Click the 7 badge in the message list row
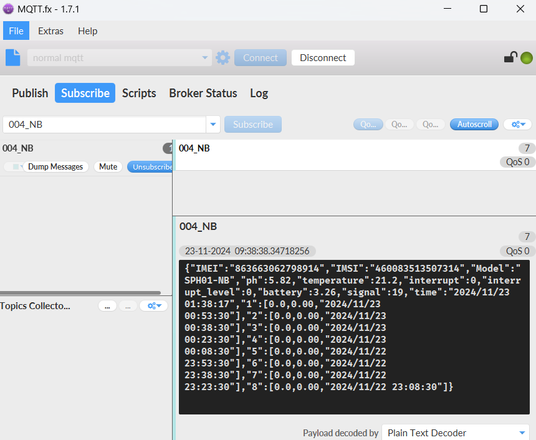This screenshot has width=536, height=440. [527, 148]
